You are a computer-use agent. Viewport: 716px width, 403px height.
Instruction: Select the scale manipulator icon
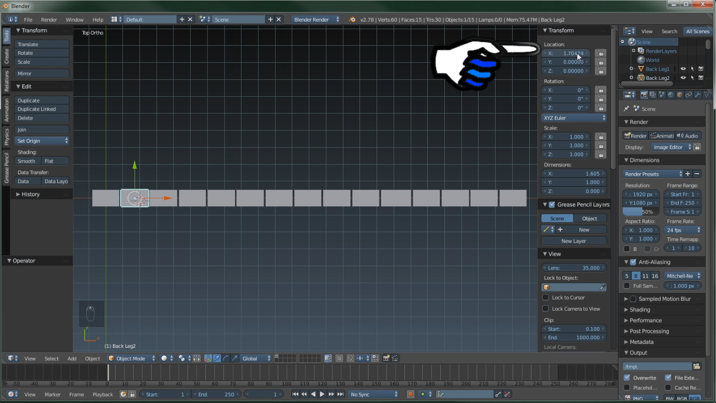(234, 358)
